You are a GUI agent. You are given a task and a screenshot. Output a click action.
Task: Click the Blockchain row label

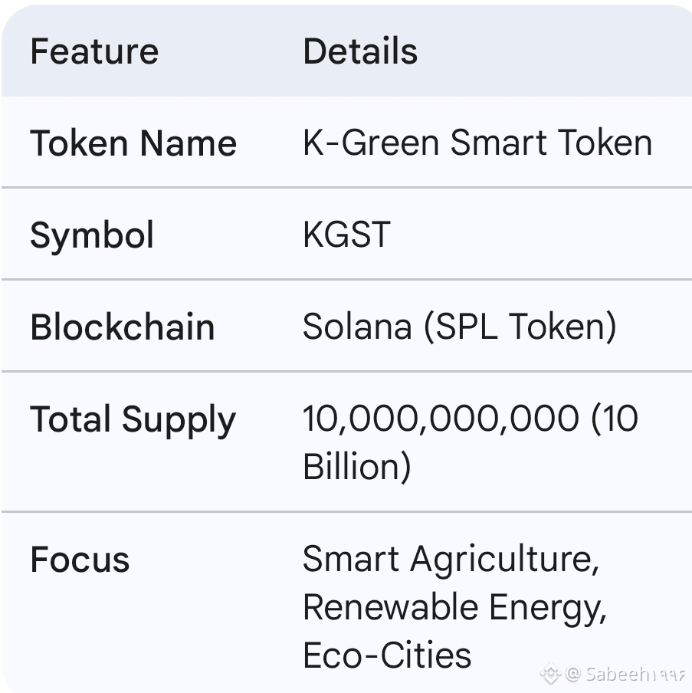[123, 327]
